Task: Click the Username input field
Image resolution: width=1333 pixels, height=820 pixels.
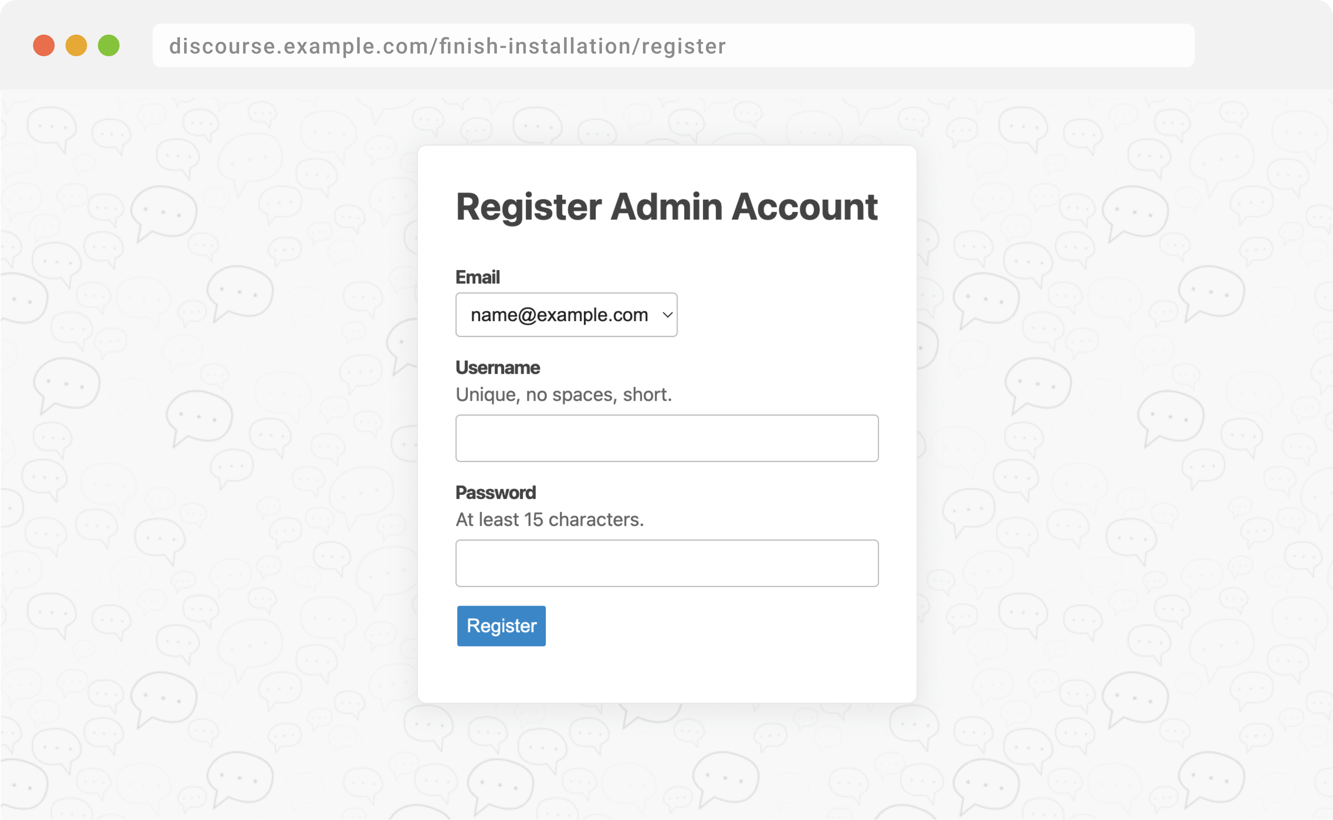Action: 666,438
